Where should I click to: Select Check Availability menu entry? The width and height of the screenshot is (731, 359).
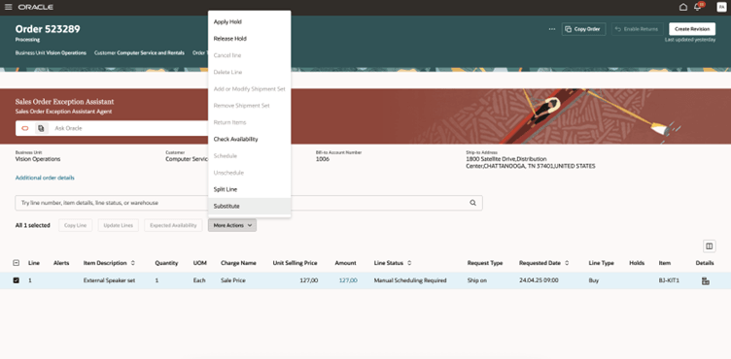point(250,139)
